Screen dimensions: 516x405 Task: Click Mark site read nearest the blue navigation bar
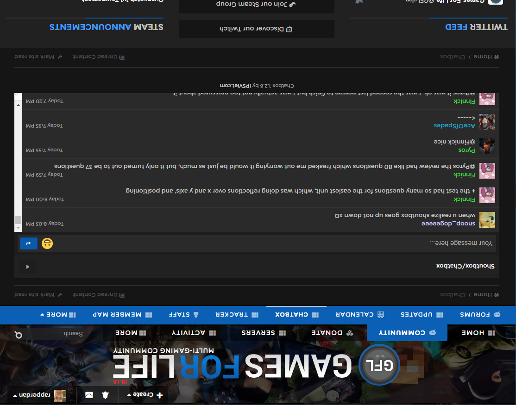tap(38, 294)
